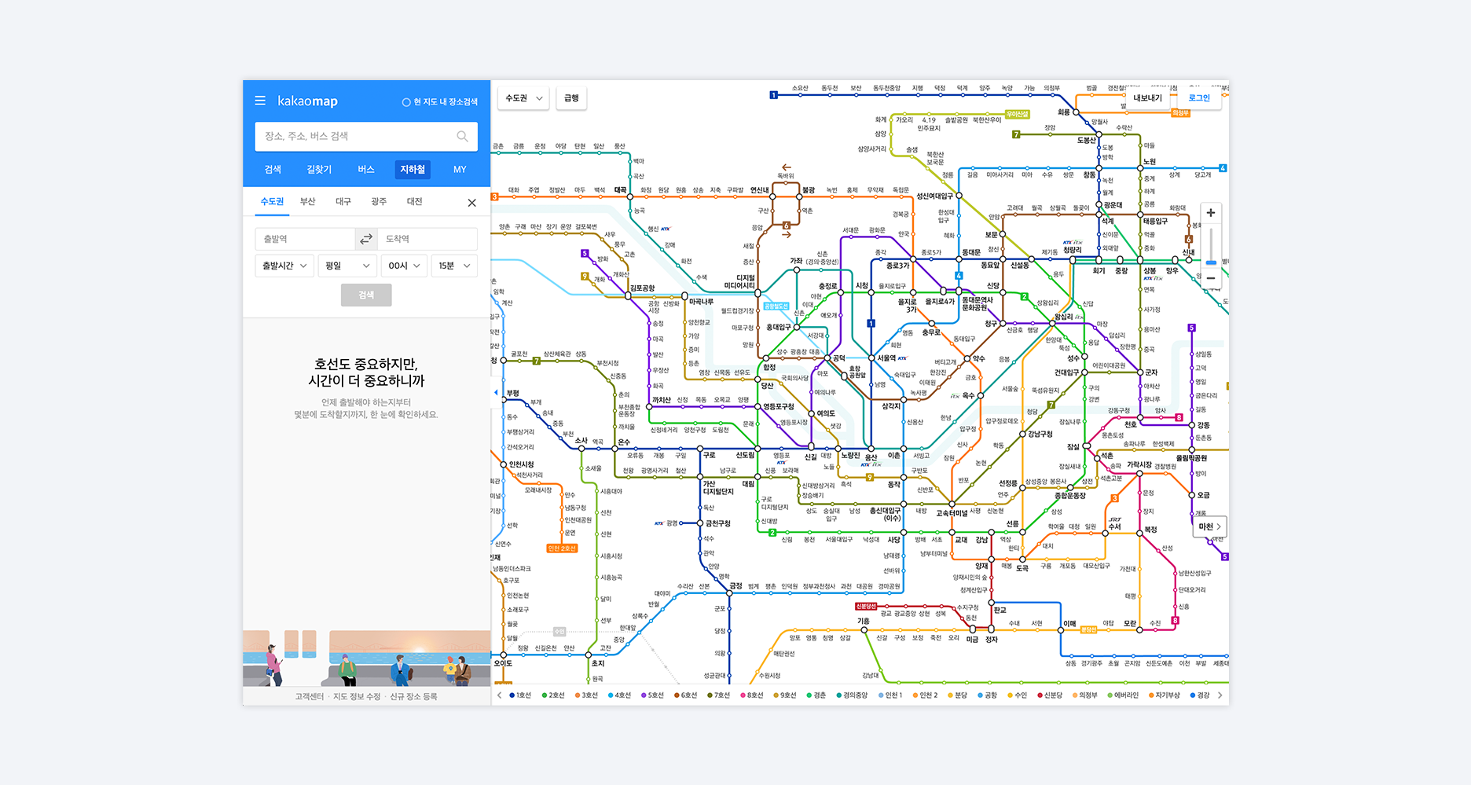Open the 00시 hour dropdown
This screenshot has height=785, width=1471.
click(x=404, y=266)
